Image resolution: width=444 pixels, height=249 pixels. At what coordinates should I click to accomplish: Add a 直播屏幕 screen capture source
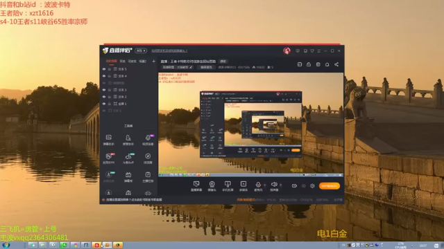196,186
